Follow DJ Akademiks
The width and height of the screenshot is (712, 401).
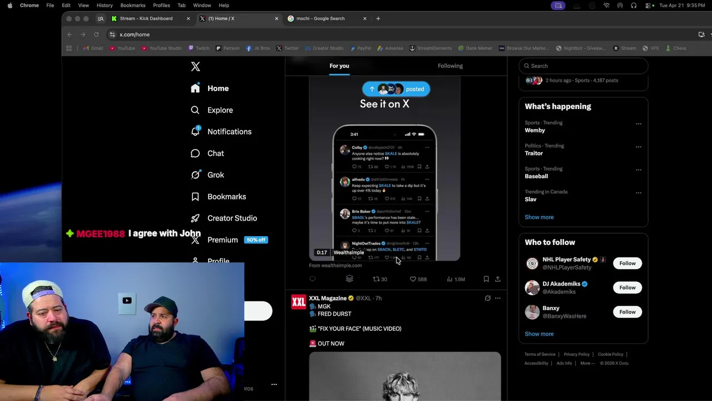[x=627, y=287]
